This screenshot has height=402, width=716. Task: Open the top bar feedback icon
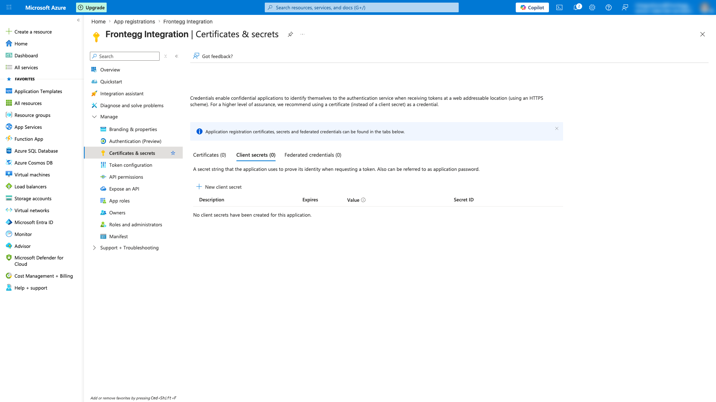625,7
